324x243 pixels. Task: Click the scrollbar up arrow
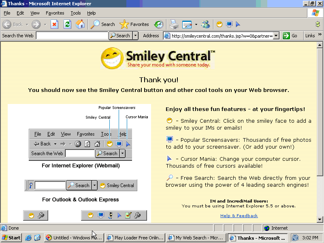point(320,45)
